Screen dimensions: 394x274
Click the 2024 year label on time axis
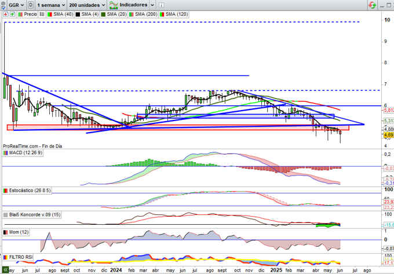click(116, 270)
